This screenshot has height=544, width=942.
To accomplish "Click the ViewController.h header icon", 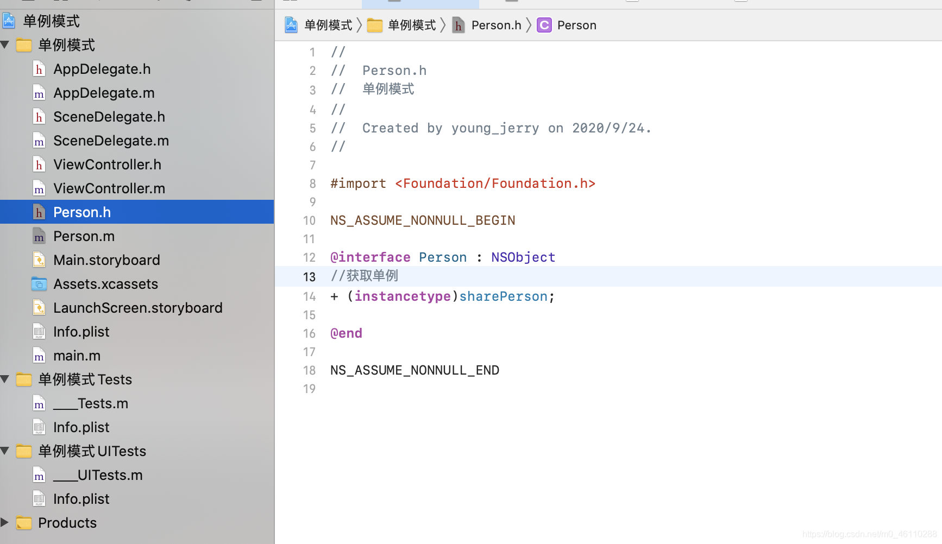I will click(x=39, y=165).
